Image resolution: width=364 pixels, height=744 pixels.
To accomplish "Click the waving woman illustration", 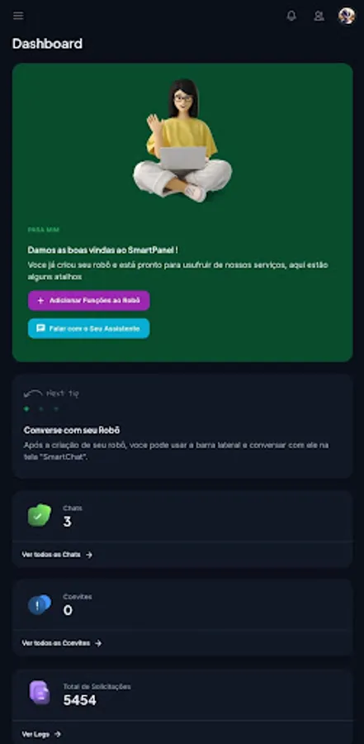I will 182,141.
